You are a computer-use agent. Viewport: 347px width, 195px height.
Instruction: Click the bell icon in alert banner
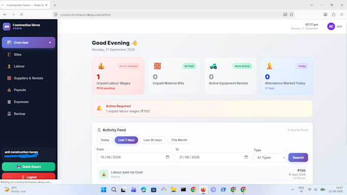click(100, 108)
